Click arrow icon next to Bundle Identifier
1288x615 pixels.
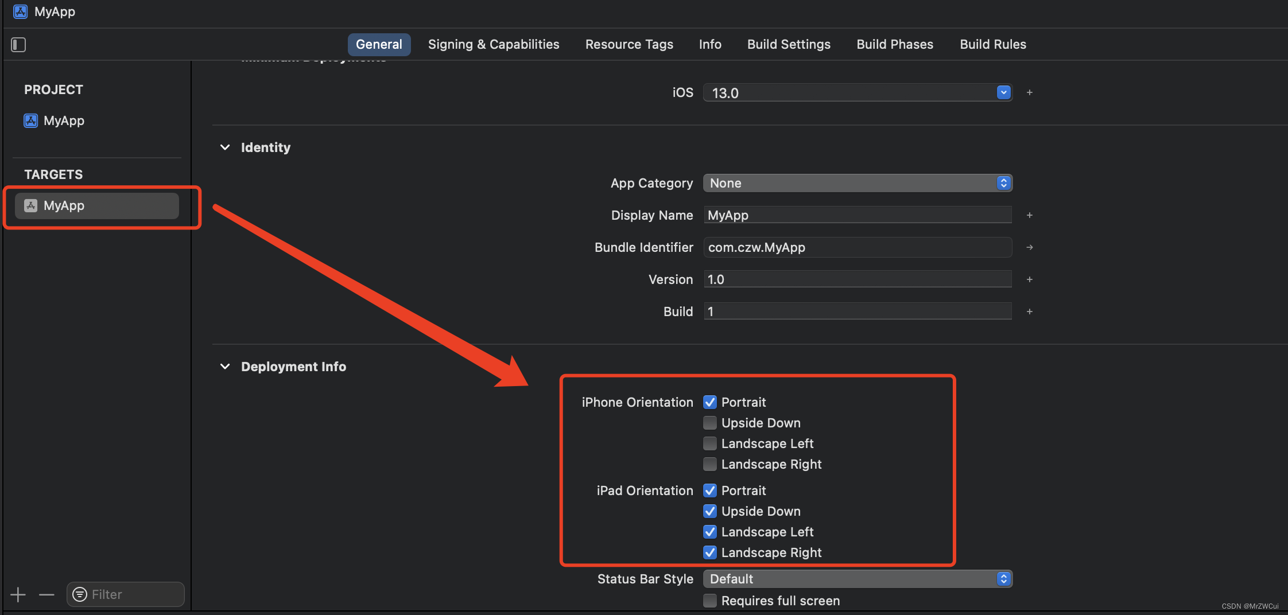(1030, 247)
